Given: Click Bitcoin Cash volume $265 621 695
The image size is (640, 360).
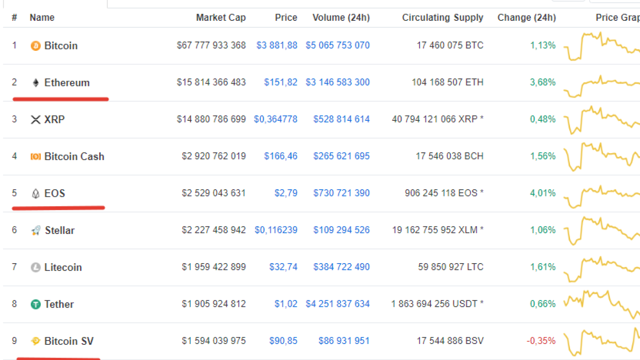Looking at the screenshot, I should click(x=342, y=156).
